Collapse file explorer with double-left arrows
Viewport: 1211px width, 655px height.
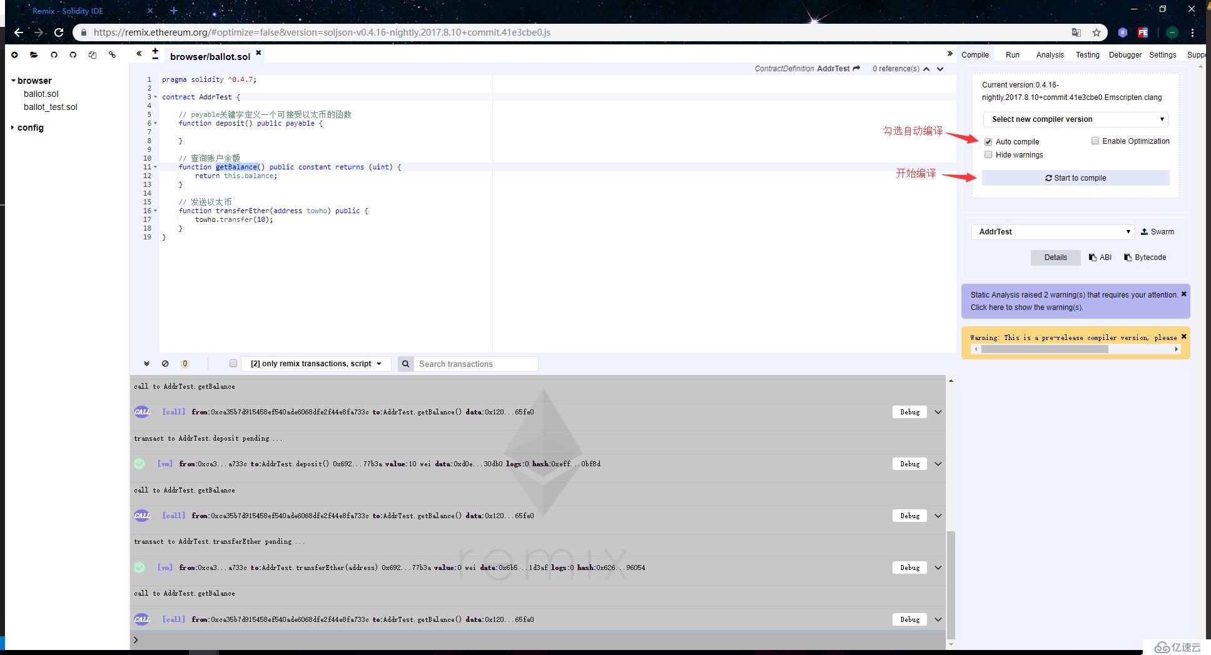point(139,54)
